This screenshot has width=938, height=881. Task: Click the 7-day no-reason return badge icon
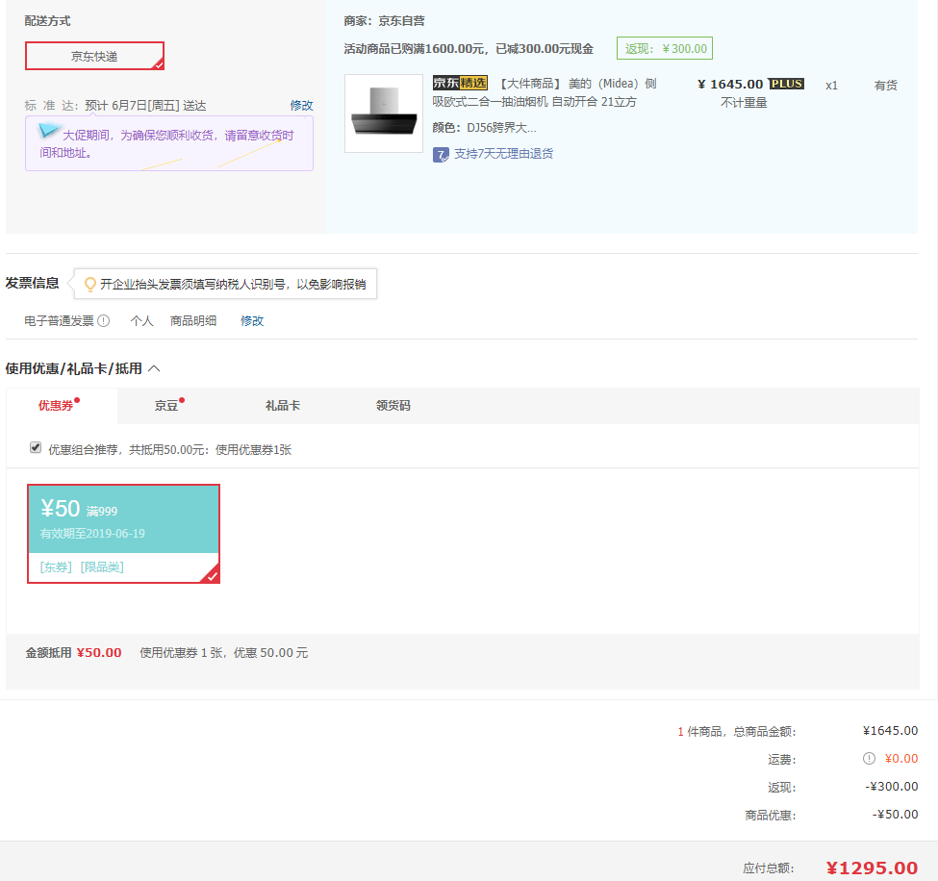pos(441,155)
